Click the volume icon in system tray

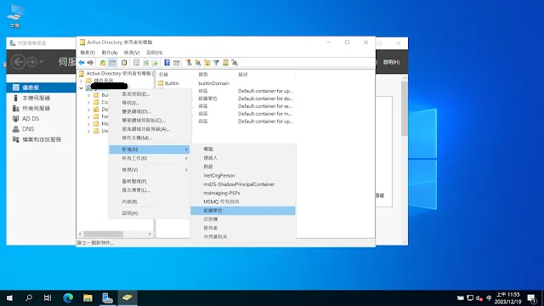pyautogui.click(x=479, y=298)
